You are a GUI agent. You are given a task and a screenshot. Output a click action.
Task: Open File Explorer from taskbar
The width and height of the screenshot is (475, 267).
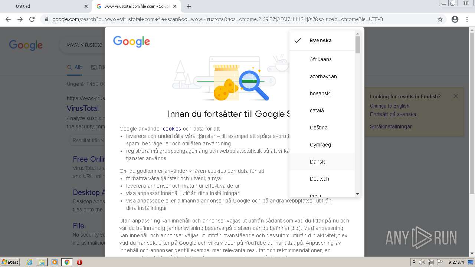pos(42,262)
